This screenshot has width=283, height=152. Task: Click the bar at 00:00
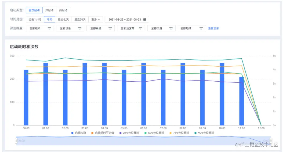pyautogui.click(x=26, y=97)
